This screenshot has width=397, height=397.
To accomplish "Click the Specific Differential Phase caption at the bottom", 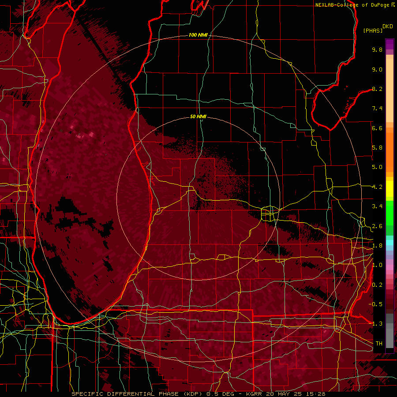I will pos(198,394).
